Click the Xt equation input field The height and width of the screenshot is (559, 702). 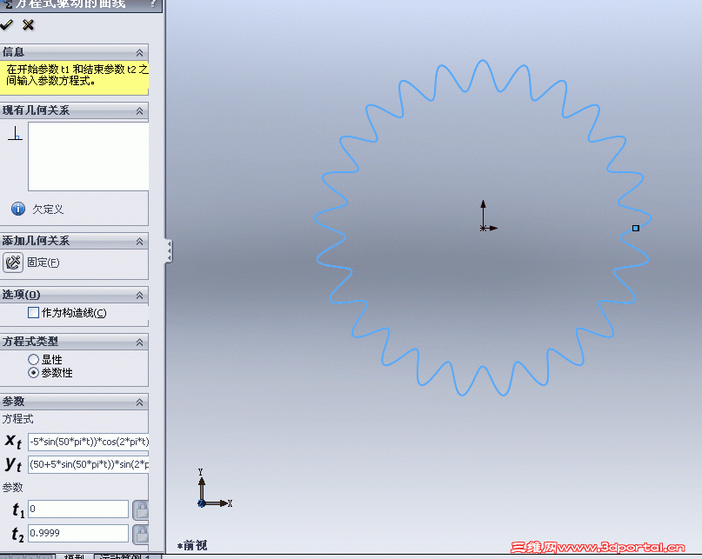pos(88,442)
